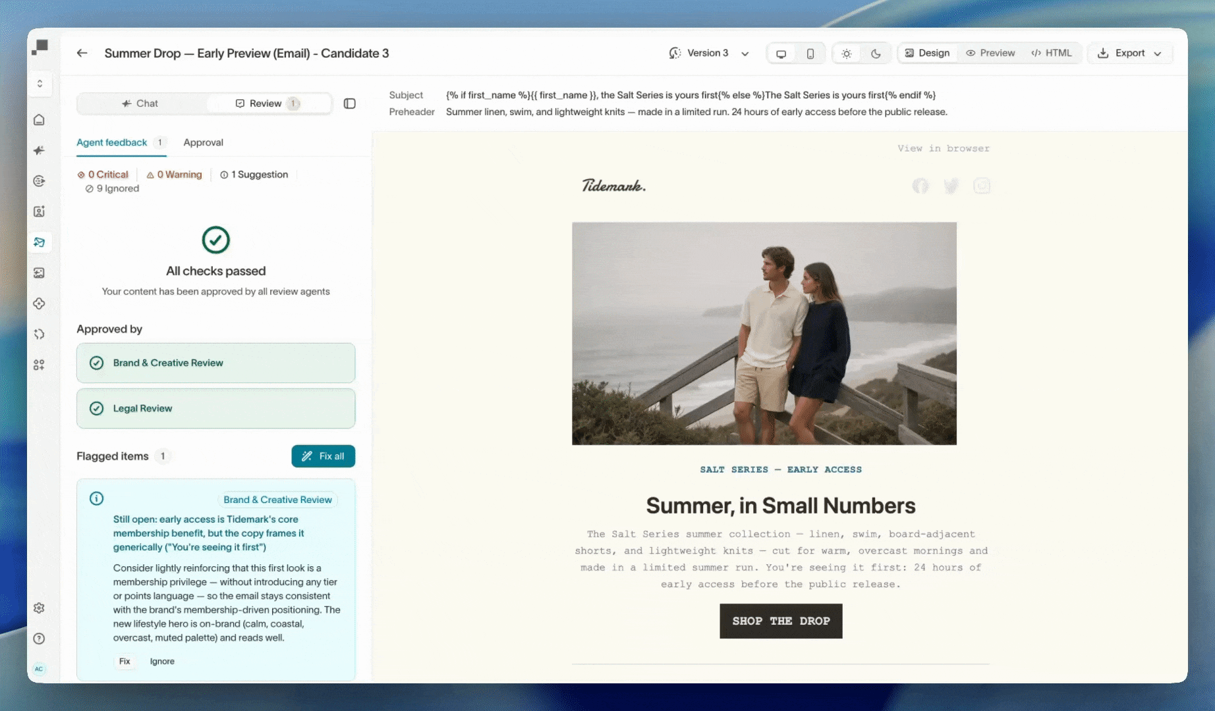Image resolution: width=1215 pixels, height=711 pixels.
Task: Switch to the Review tab
Action: pos(268,103)
